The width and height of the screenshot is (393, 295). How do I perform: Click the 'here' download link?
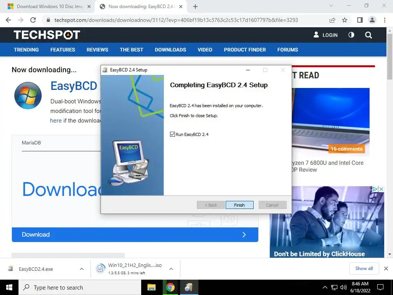tap(56, 121)
